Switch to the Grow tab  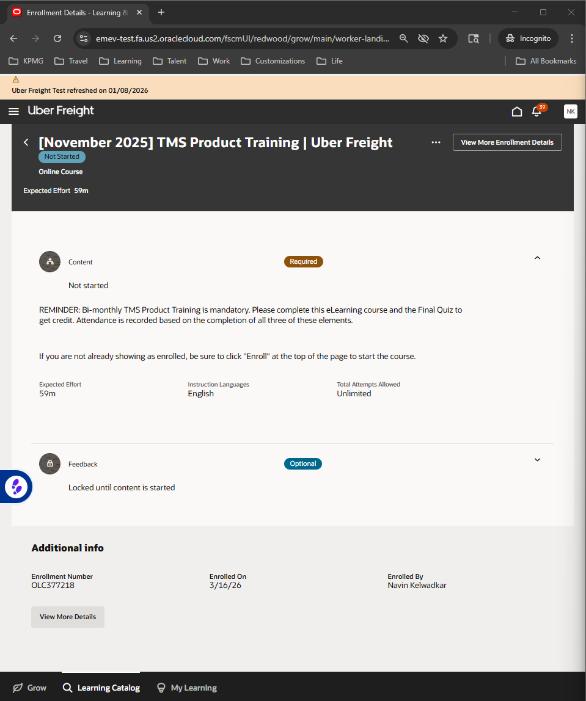29,688
